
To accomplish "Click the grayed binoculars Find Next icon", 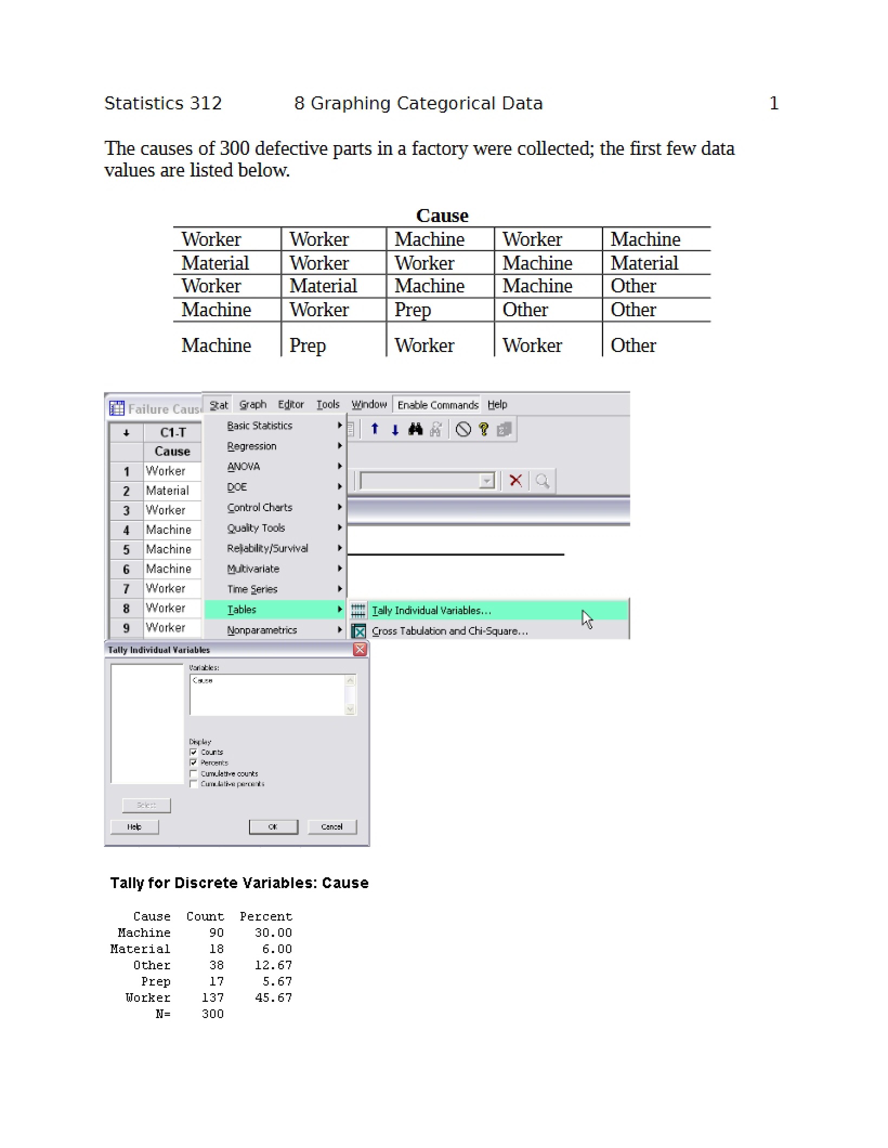I will [x=436, y=429].
